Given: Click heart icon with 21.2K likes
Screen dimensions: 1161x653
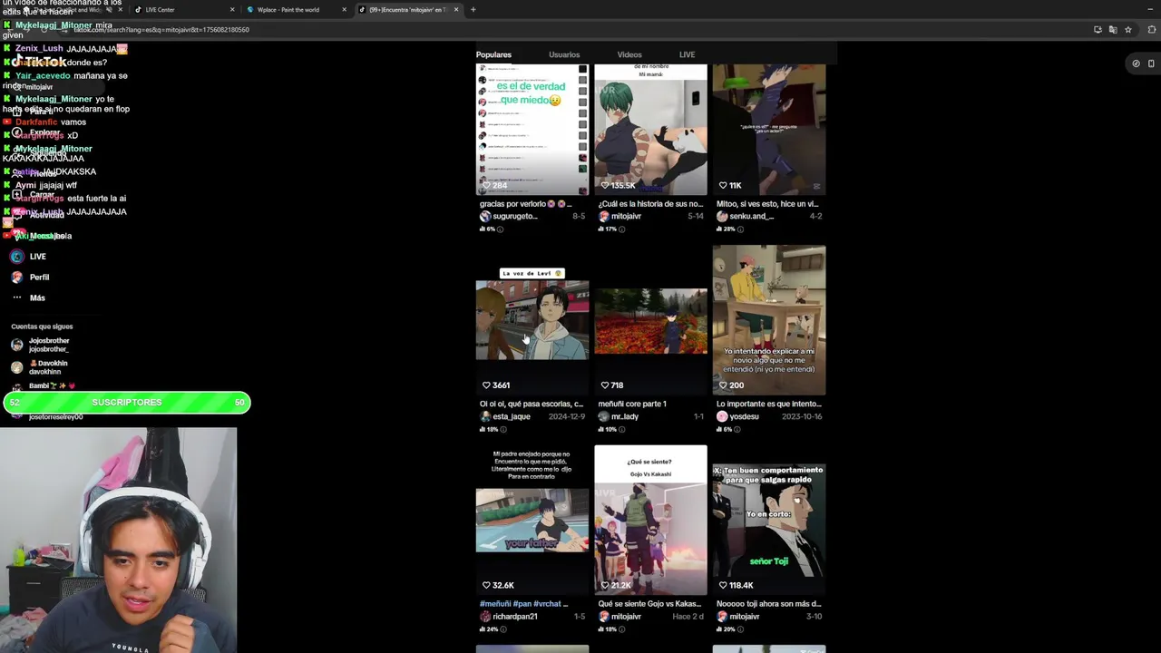Looking at the screenshot, I should (604, 585).
